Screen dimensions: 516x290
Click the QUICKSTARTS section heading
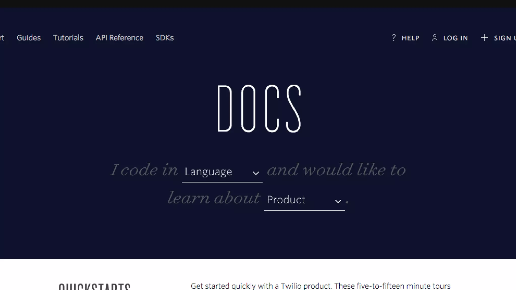tap(94, 286)
